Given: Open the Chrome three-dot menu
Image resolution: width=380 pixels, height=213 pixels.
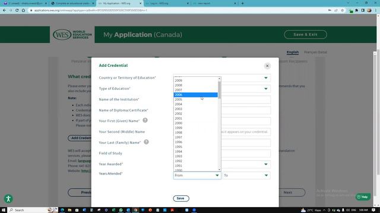Looking at the screenshot, I should (x=376, y=11).
